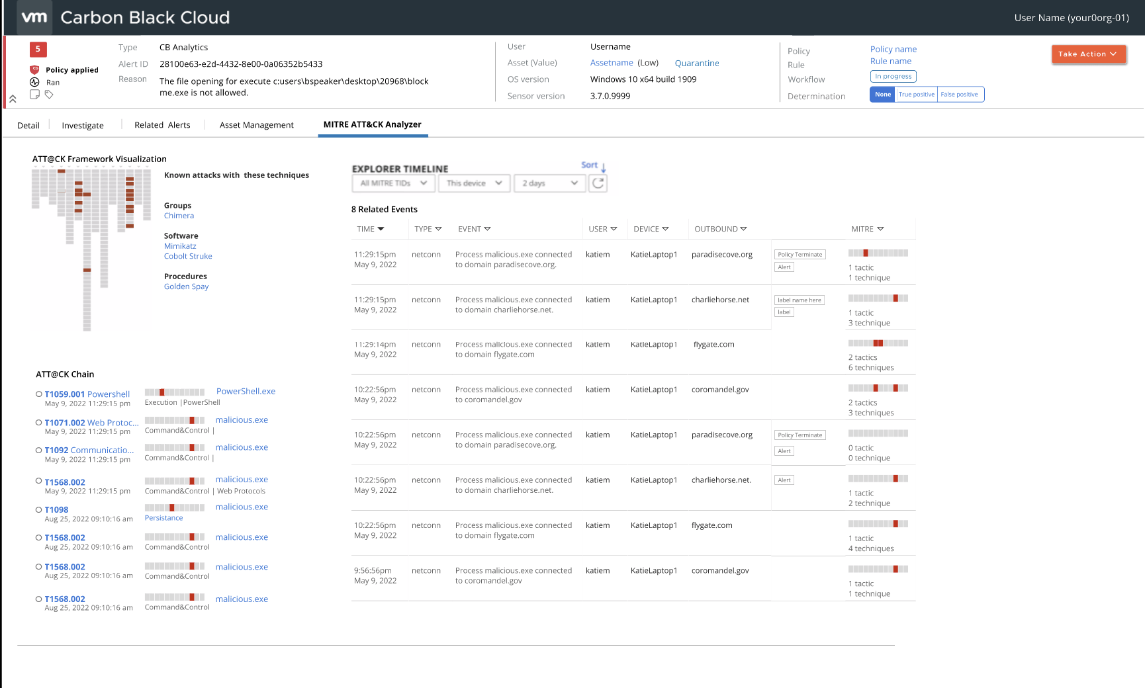Click Policy Terminate tag on 10:22:56pm paradisecove.org row

coord(800,435)
